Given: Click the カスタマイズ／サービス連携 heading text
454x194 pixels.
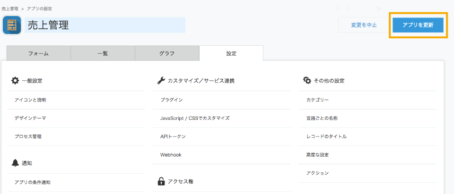Looking at the screenshot, I should tap(201, 81).
